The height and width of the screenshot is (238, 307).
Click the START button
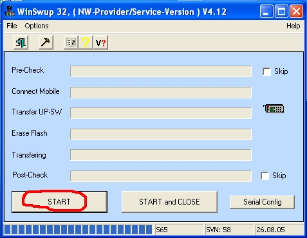(x=59, y=202)
